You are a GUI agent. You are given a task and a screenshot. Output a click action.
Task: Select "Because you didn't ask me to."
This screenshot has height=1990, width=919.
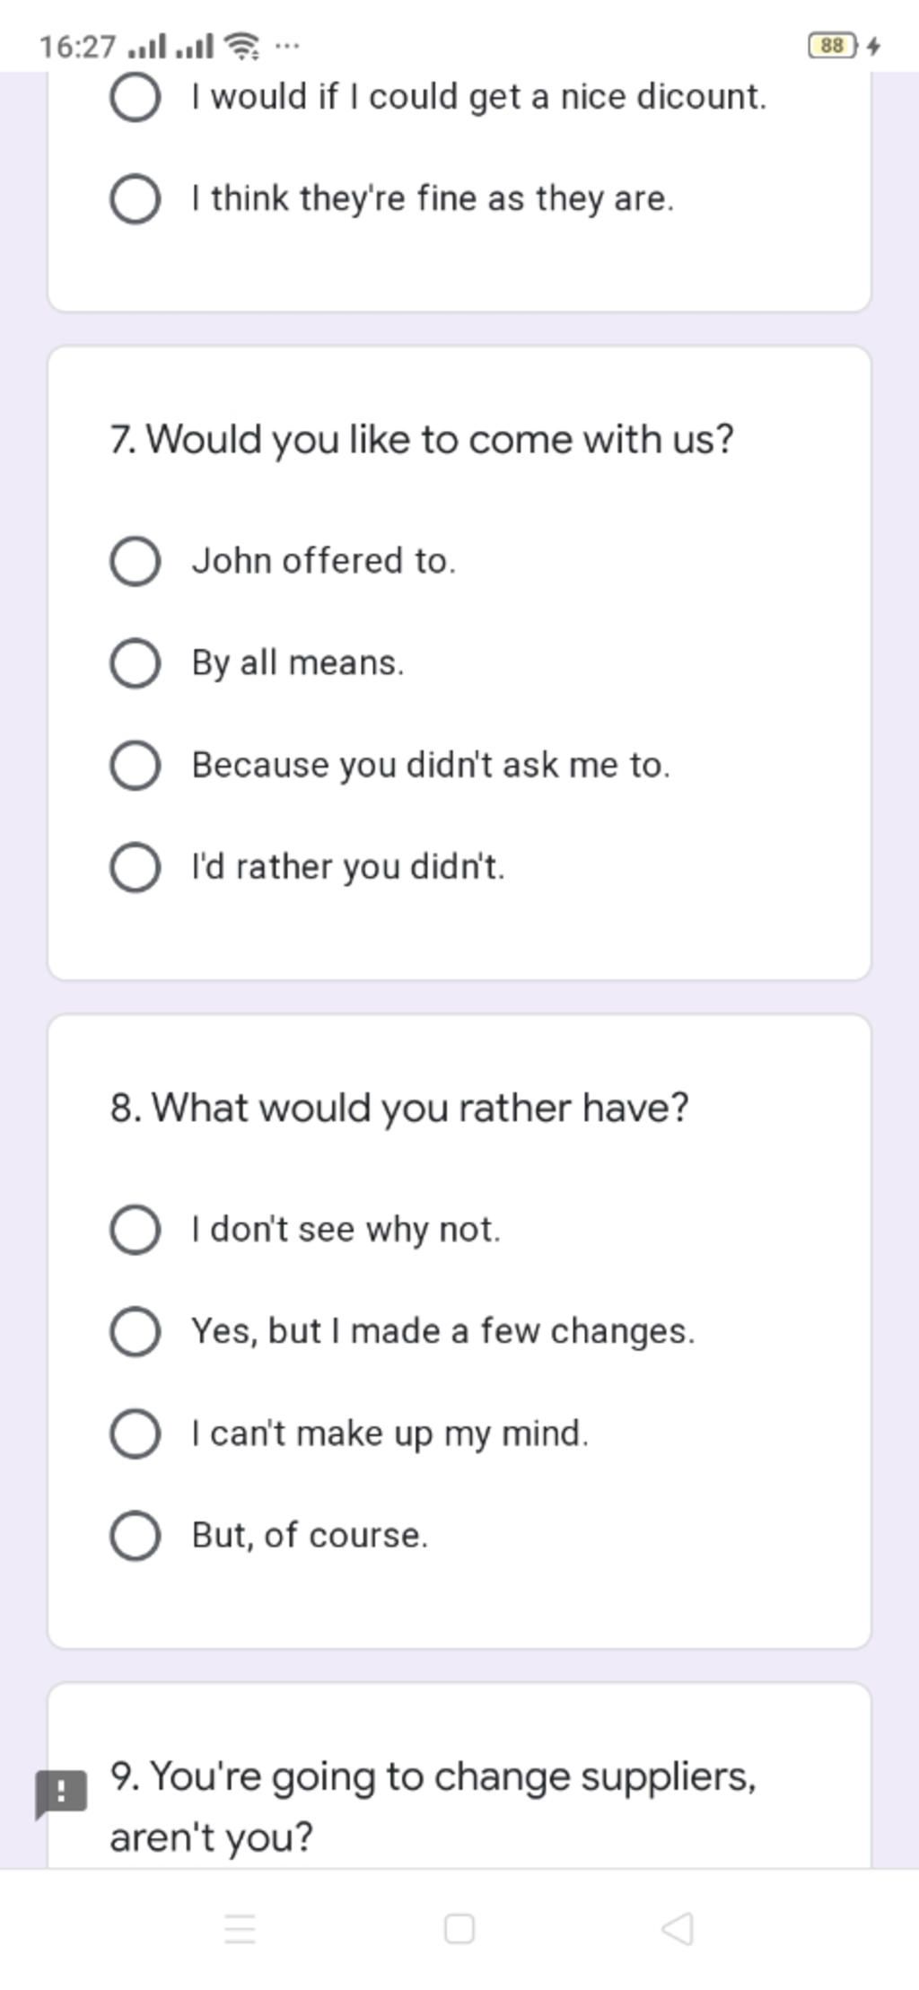click(x=389, y=766)
